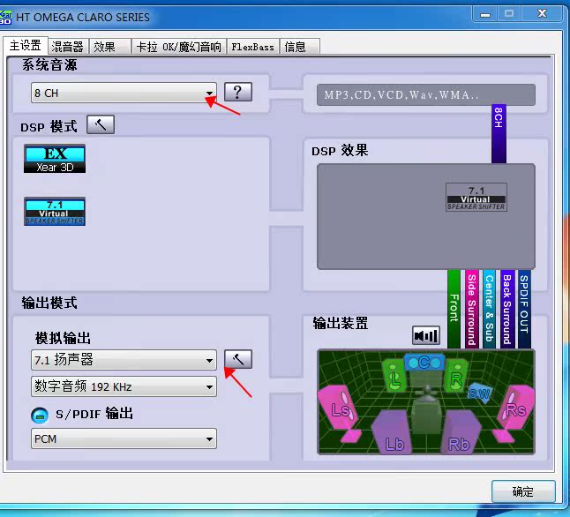Click the Xear 3D title bar icon
The image size is (570, 517).
pyautogui.click(x=5, y=17)
